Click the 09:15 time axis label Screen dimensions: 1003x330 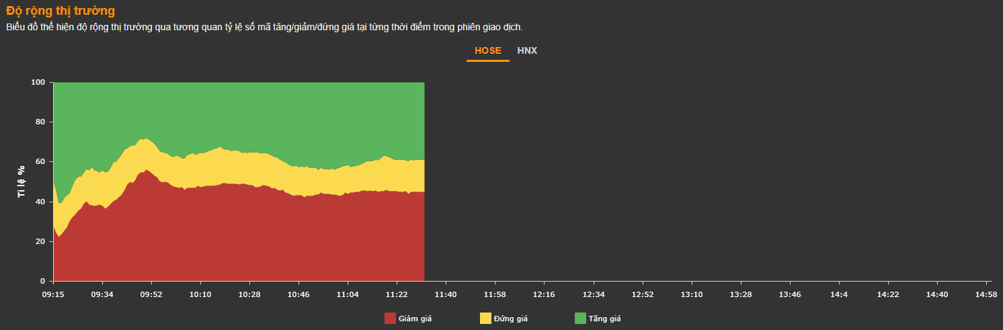(53, 294)
